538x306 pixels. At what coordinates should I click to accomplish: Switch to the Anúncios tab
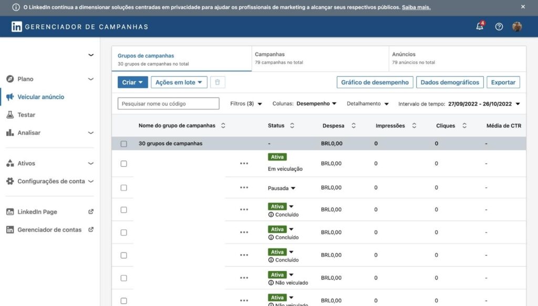pos(457,58)
